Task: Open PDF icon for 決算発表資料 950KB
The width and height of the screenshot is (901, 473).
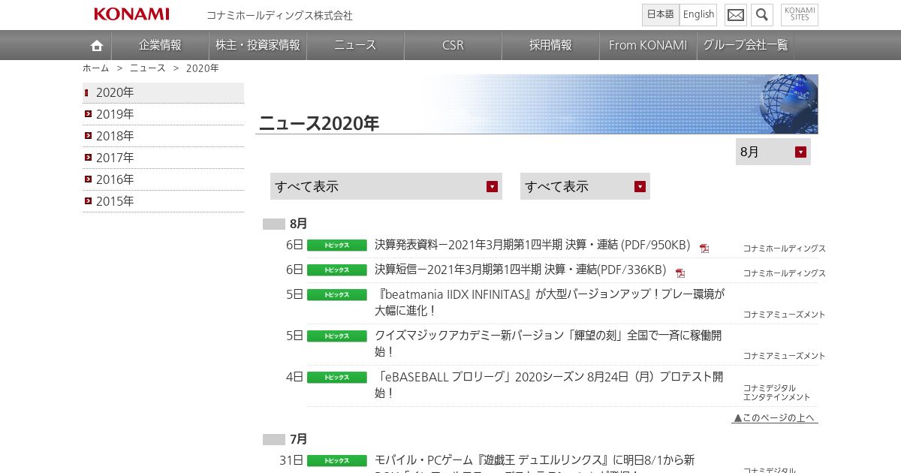Action: (704, 249)
